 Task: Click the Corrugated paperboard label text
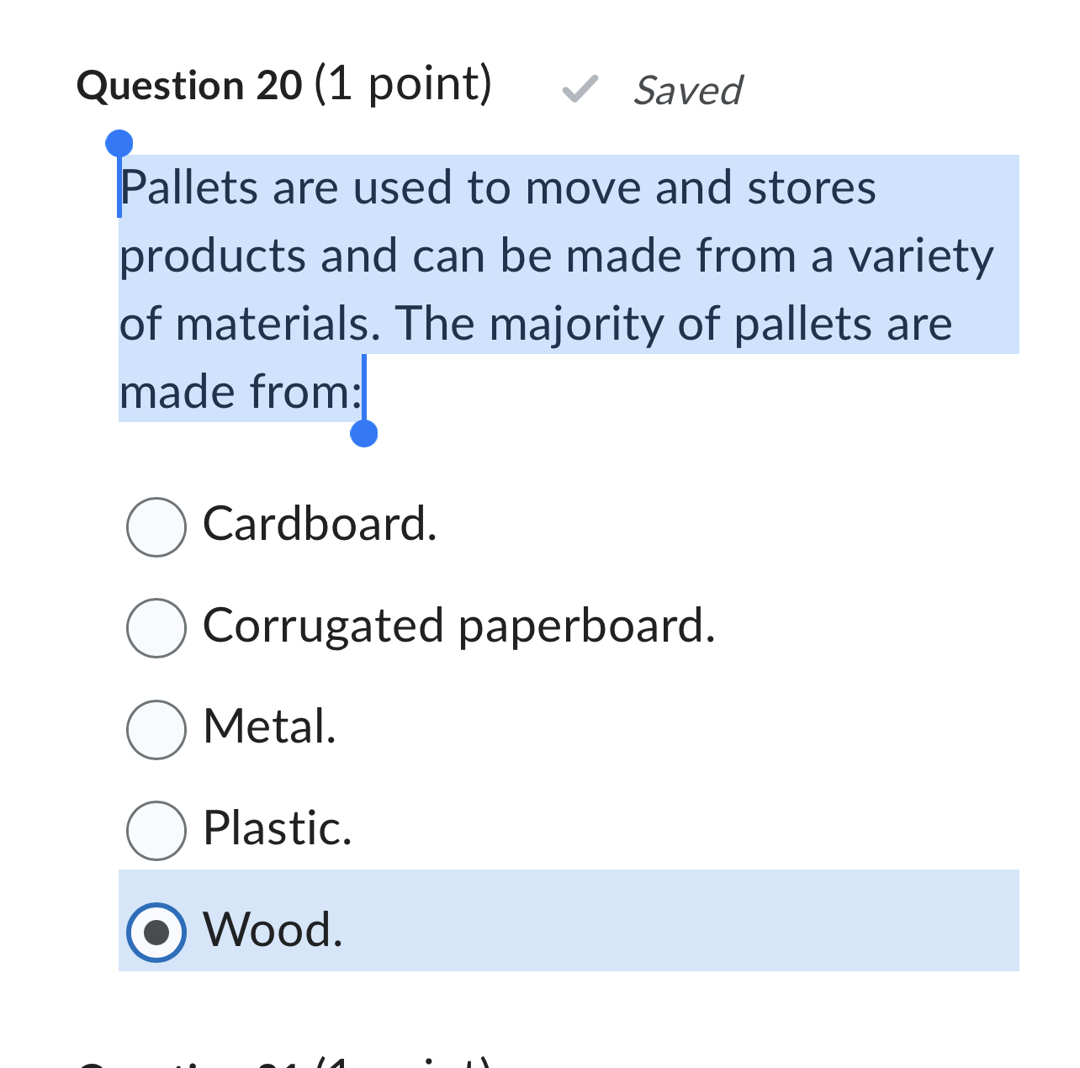point(458,626)
